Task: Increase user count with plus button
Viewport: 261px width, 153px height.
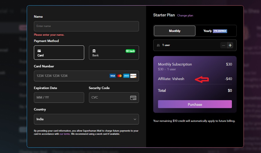Action: (x=230, y=45)
